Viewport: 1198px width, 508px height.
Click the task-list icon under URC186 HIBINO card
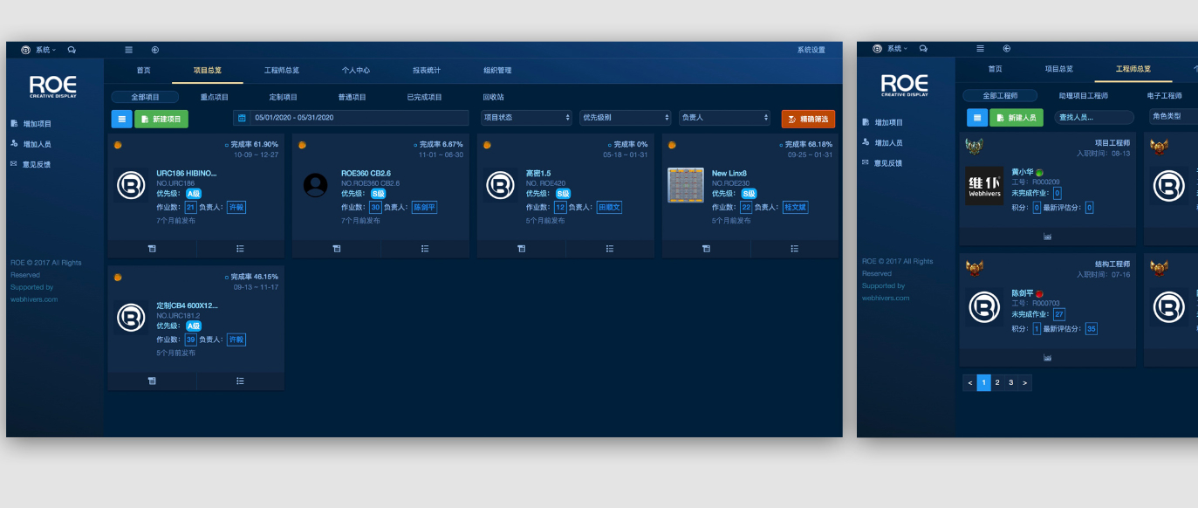point(240,249)
